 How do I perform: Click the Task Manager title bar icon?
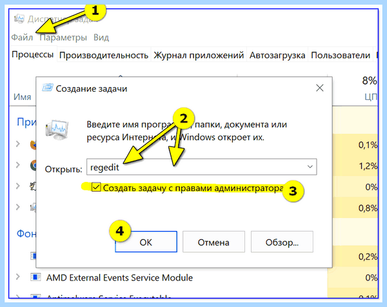(19, 19)
